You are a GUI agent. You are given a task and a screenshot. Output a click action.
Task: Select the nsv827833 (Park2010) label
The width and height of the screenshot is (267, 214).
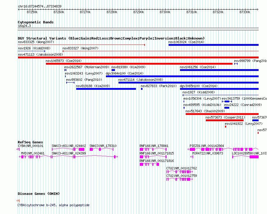pos(159,86)
